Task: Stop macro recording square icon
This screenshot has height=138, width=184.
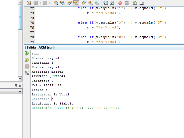Action: (x=127, y=3)
